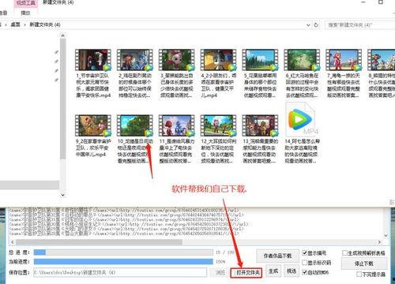This screenshot has height=284, width=395.
Task: Expand the address bar history dropdown
Action: (x=308, y=25)
